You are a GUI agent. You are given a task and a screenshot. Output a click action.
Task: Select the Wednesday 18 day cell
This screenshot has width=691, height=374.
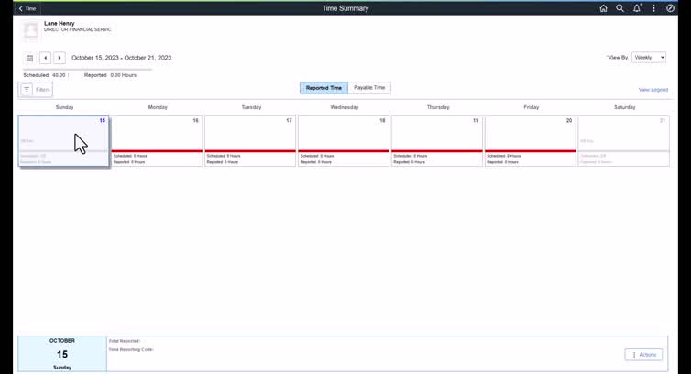(x=344, y=141)
